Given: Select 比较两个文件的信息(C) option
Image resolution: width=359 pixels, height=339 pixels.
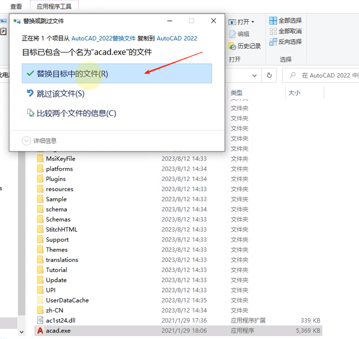Looking at the screenshot, I should 75,113.
